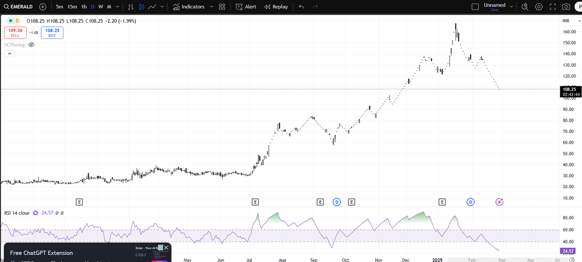
Task: Choose the Line chart style icon
Action: pyautogui.click(x=152, y=7)
